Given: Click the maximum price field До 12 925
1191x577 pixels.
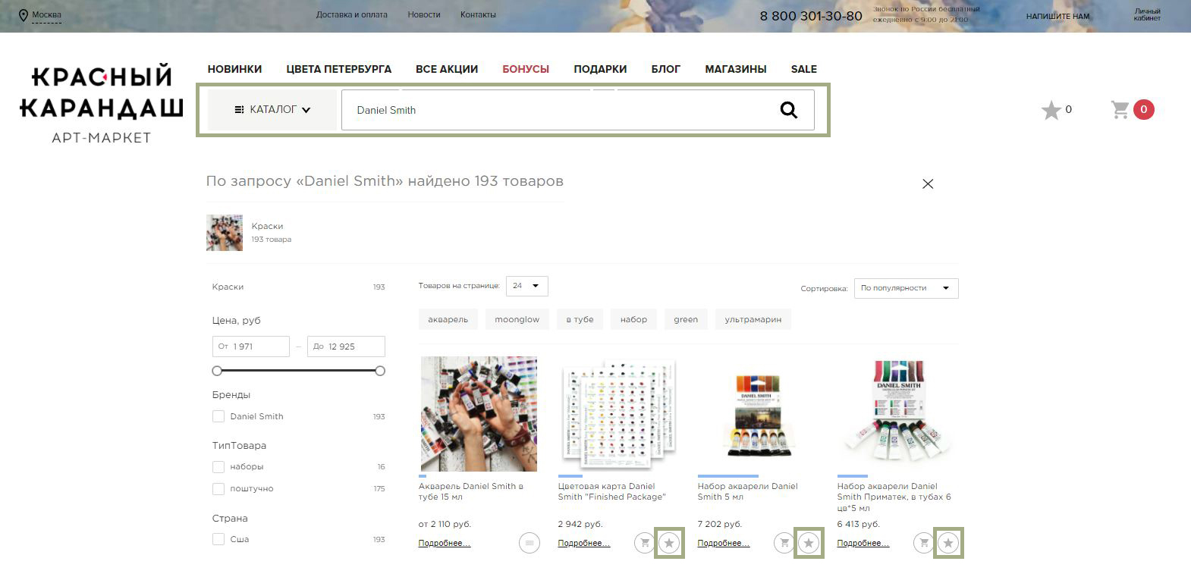Looking at the screenshot, I should (346, 347).
